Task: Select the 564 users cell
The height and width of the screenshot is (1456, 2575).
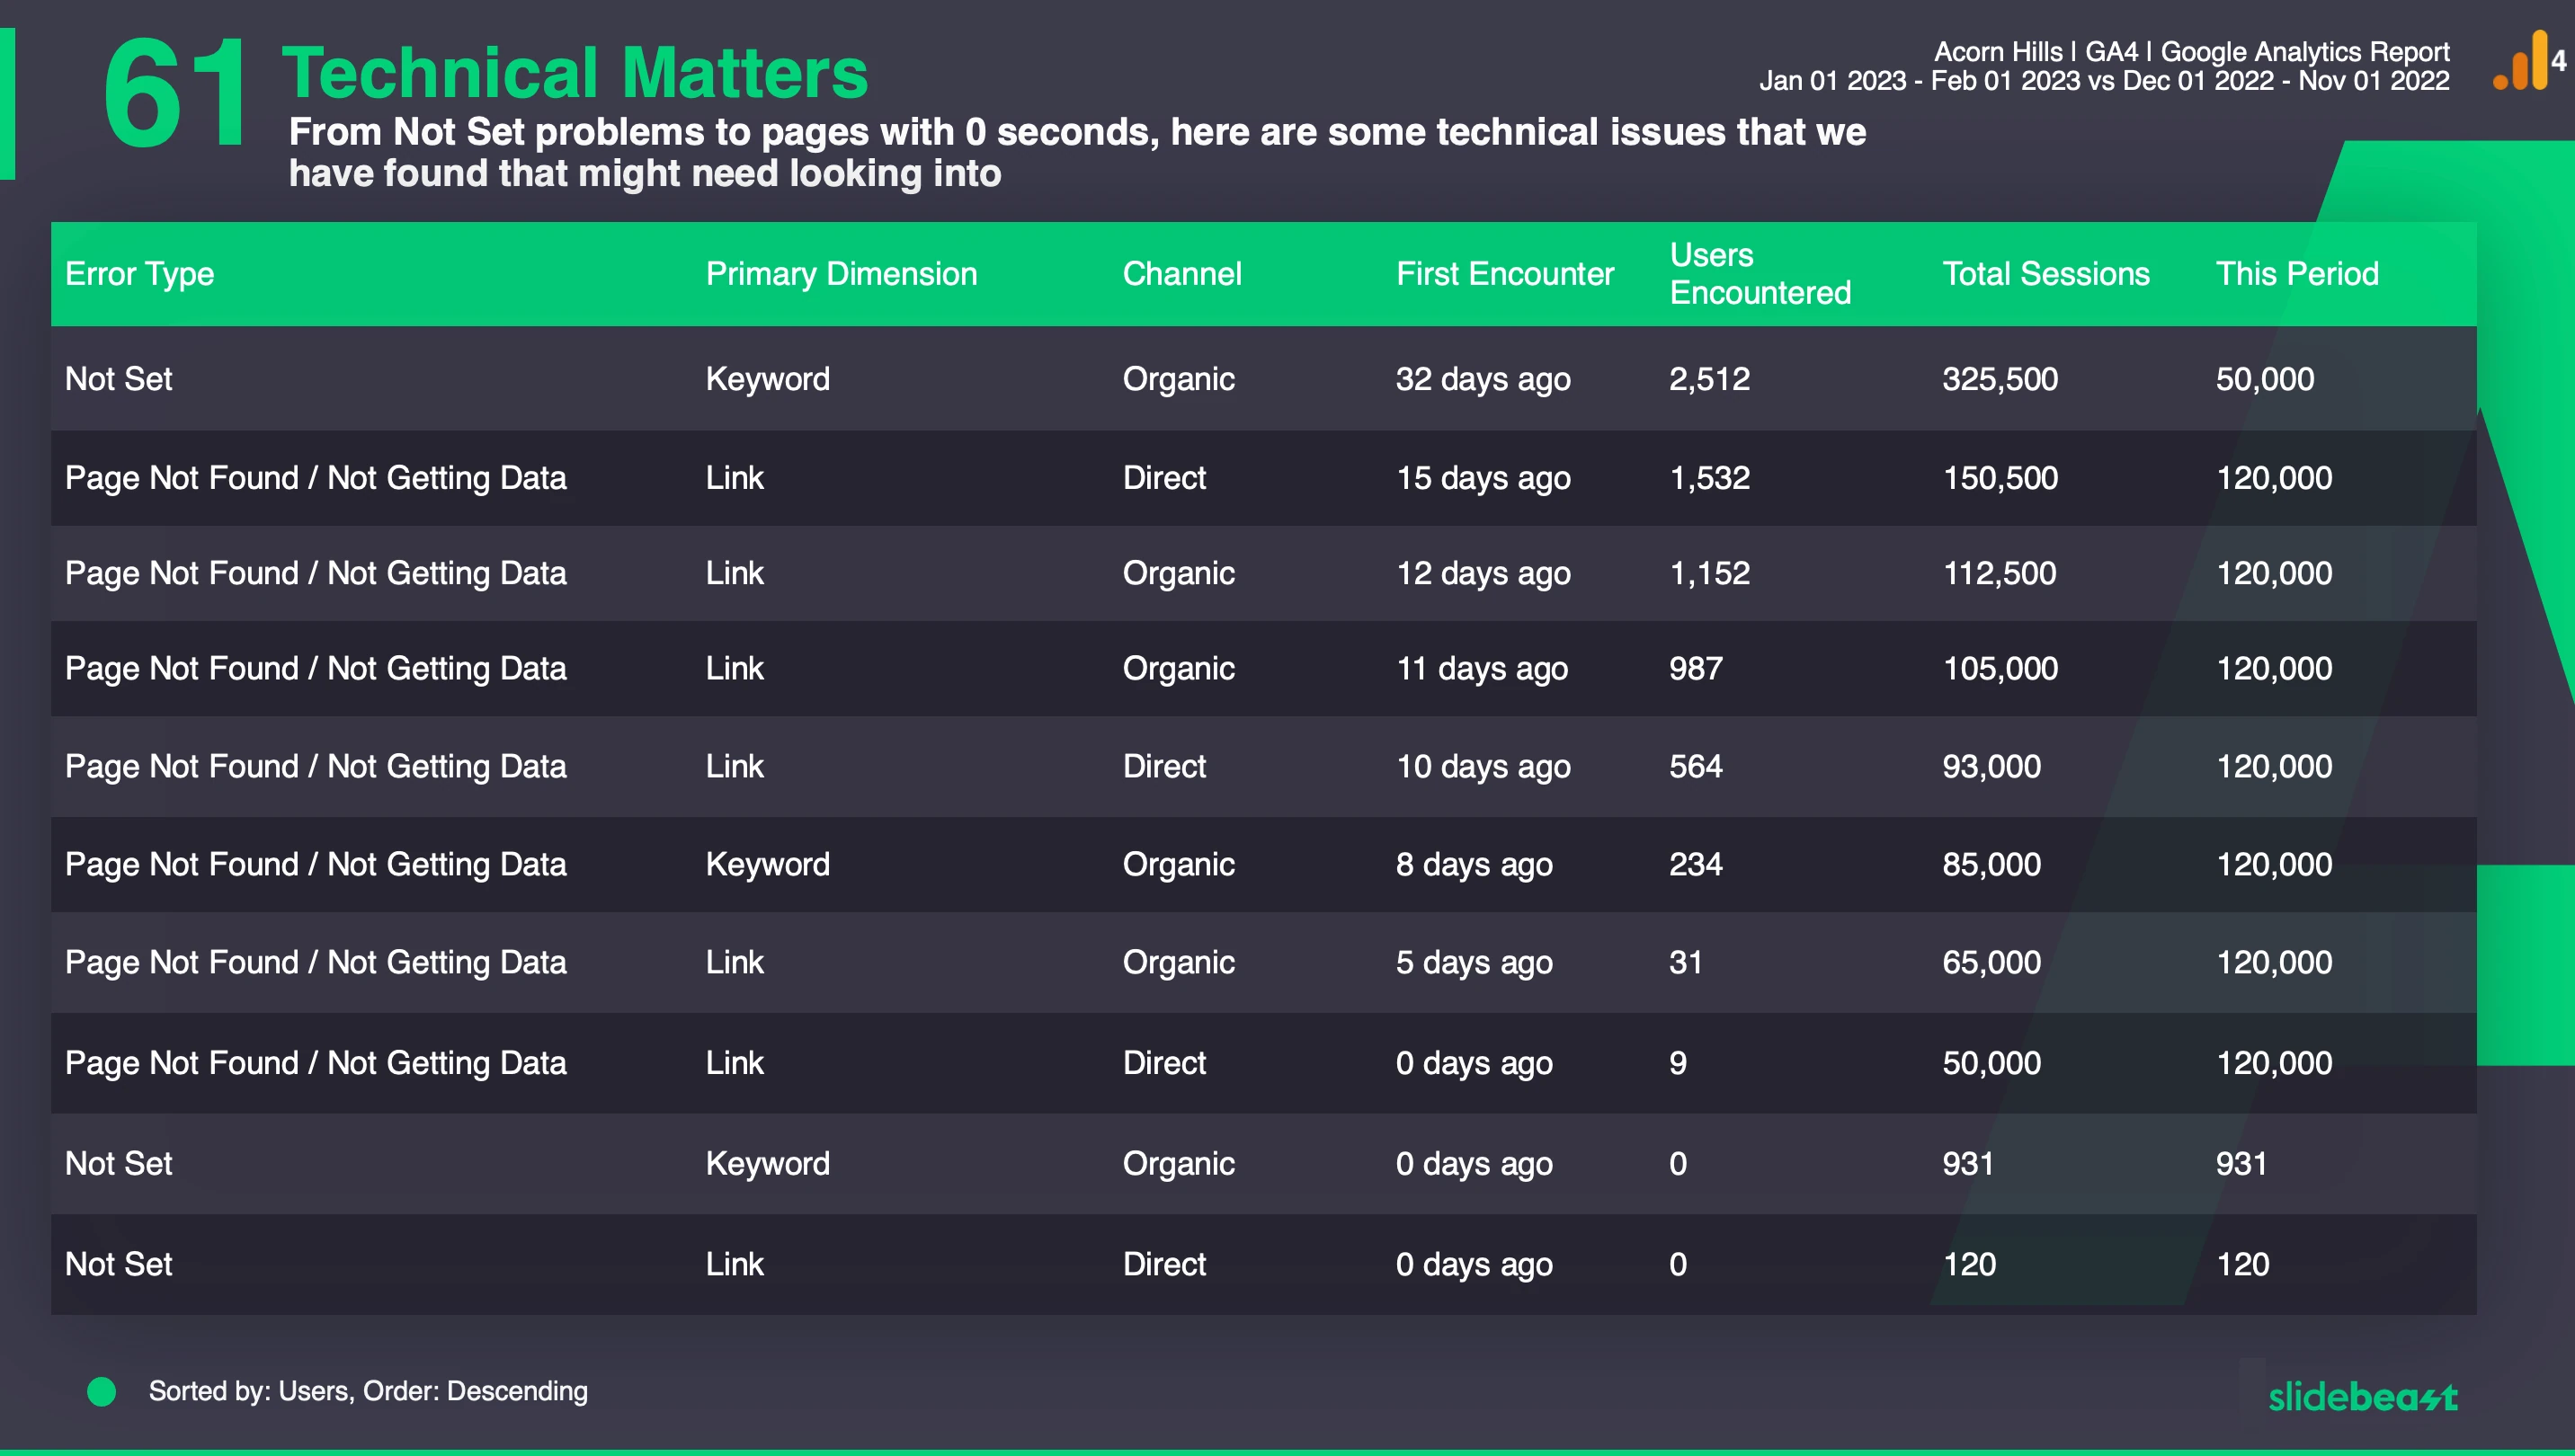Action: [1695, 766]
